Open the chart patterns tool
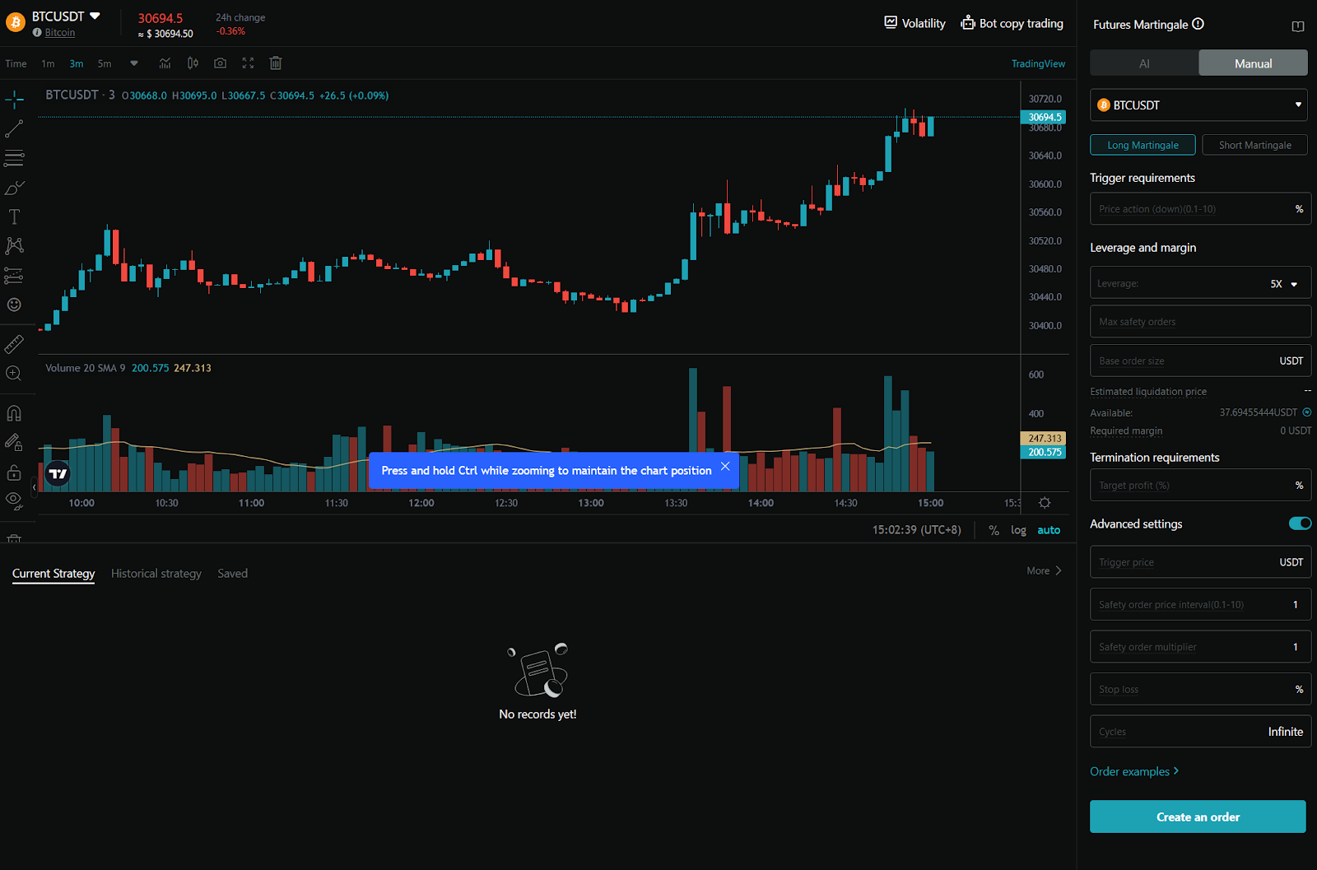 tap(14, 246)
